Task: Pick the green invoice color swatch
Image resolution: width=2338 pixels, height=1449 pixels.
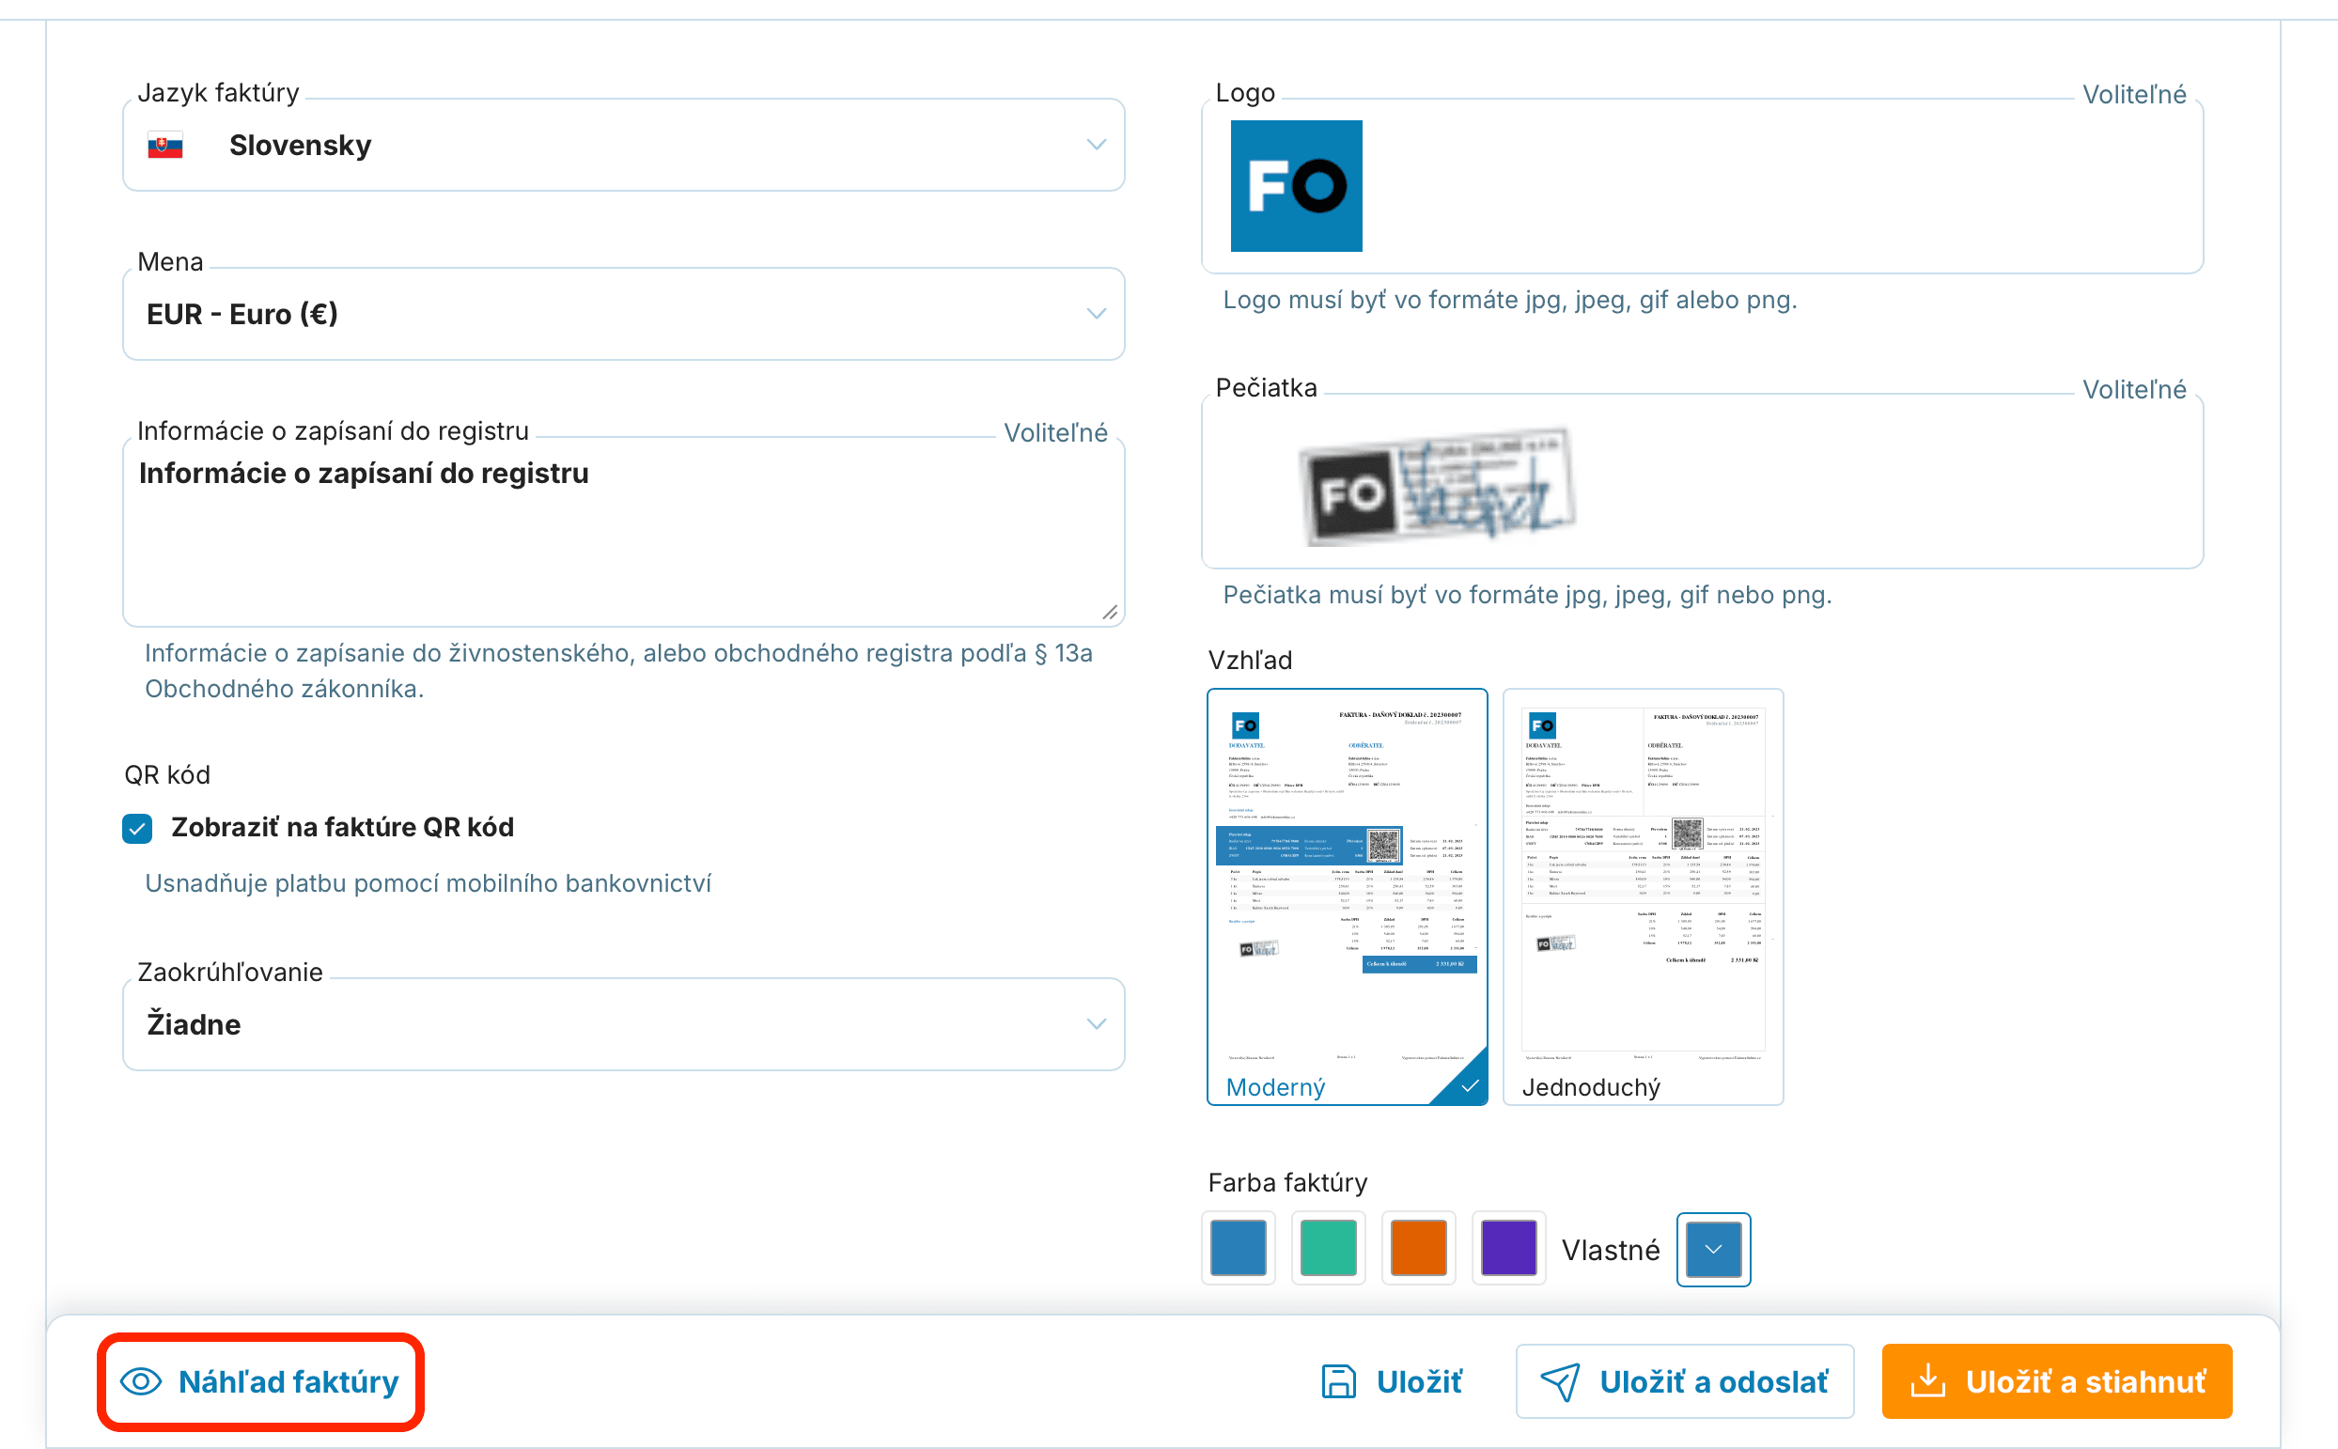Action: click(x=1328, y=1249)
